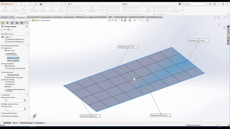Viewport: 230px width, 129px height.
Task: Switch to the FeatureManager design tree tab icon
Action: coord(3,23)
